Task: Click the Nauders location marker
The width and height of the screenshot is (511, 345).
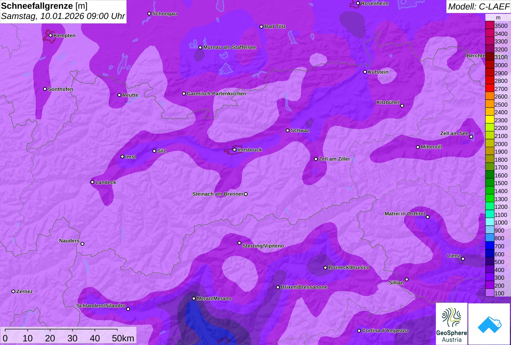Action: point(82,244)
